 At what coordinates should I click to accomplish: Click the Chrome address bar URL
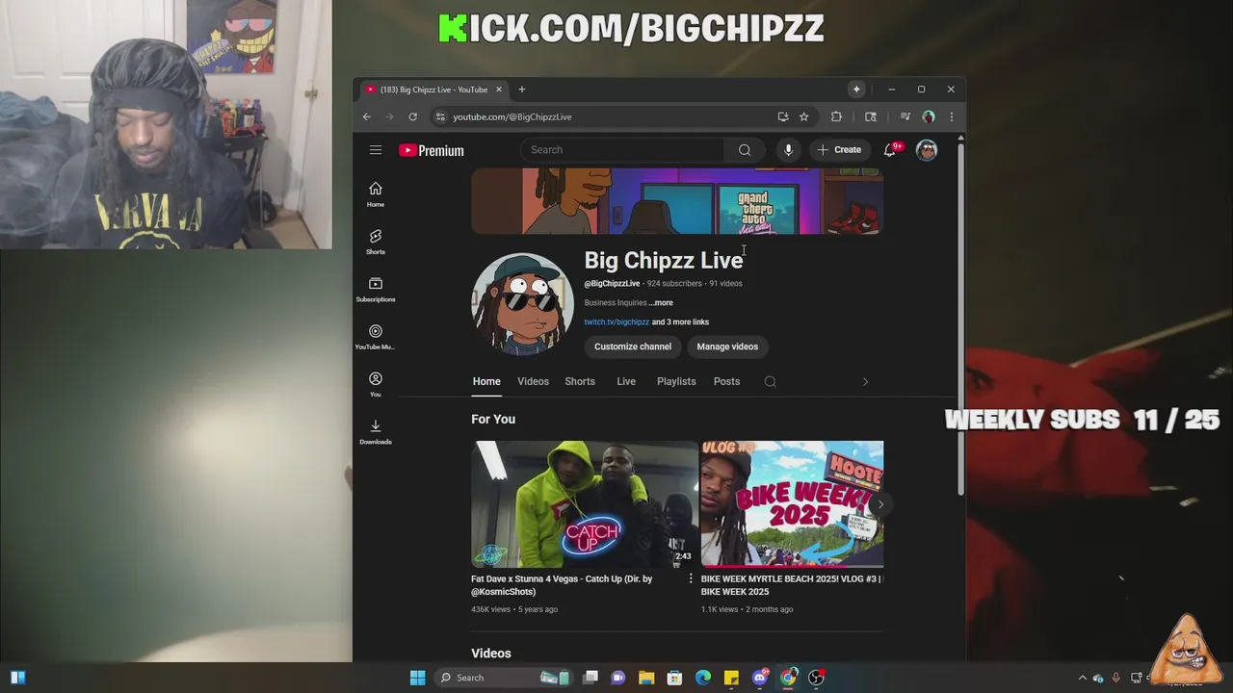[512, 116]
